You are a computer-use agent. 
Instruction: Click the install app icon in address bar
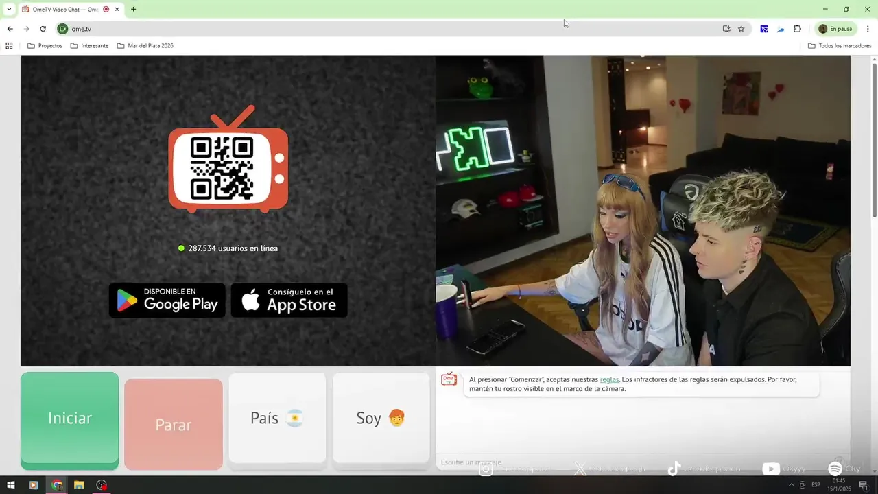726,29
